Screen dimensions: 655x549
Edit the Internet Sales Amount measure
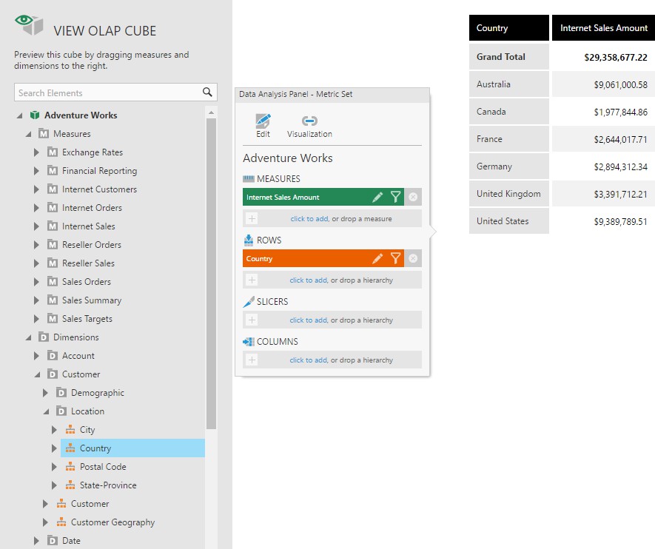point(377,198)
